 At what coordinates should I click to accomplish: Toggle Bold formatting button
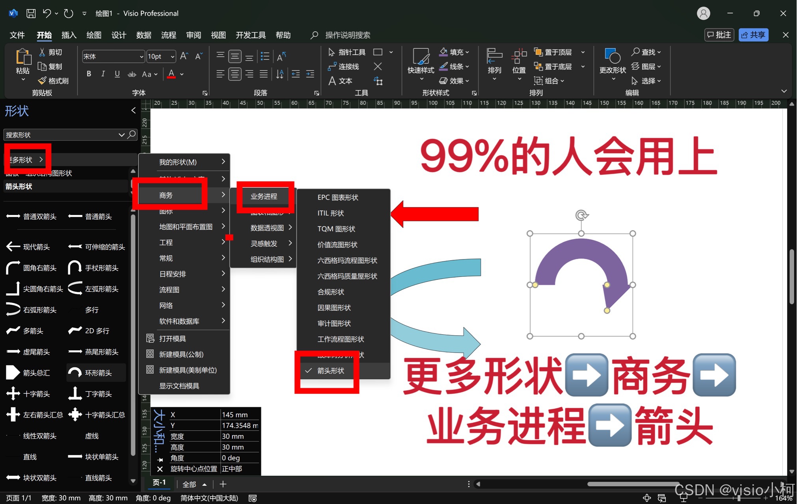pos(89,74)
